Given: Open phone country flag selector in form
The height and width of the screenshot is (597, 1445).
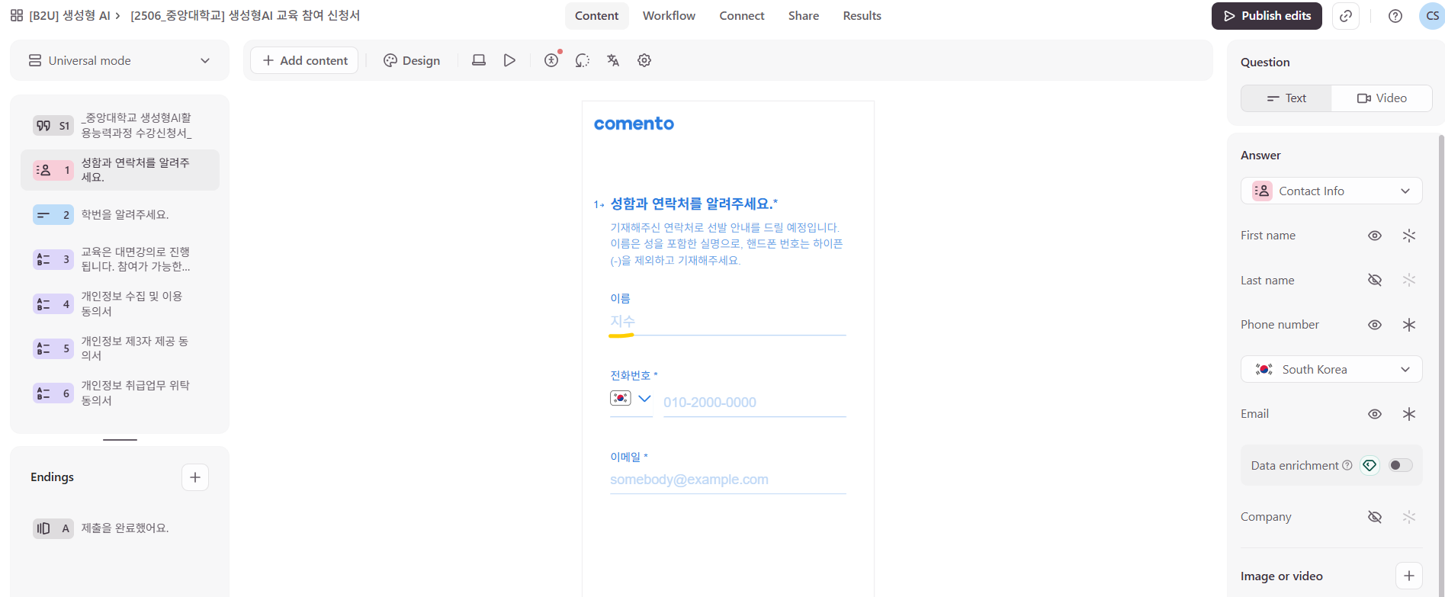Looking at the screenshot, I should click(631, 399).
